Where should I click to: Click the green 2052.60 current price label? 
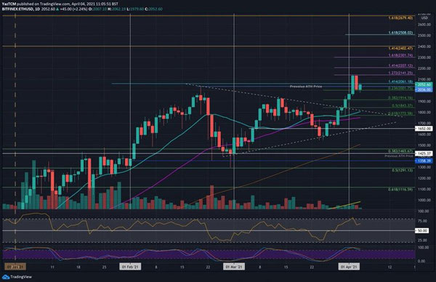point(424,84)
